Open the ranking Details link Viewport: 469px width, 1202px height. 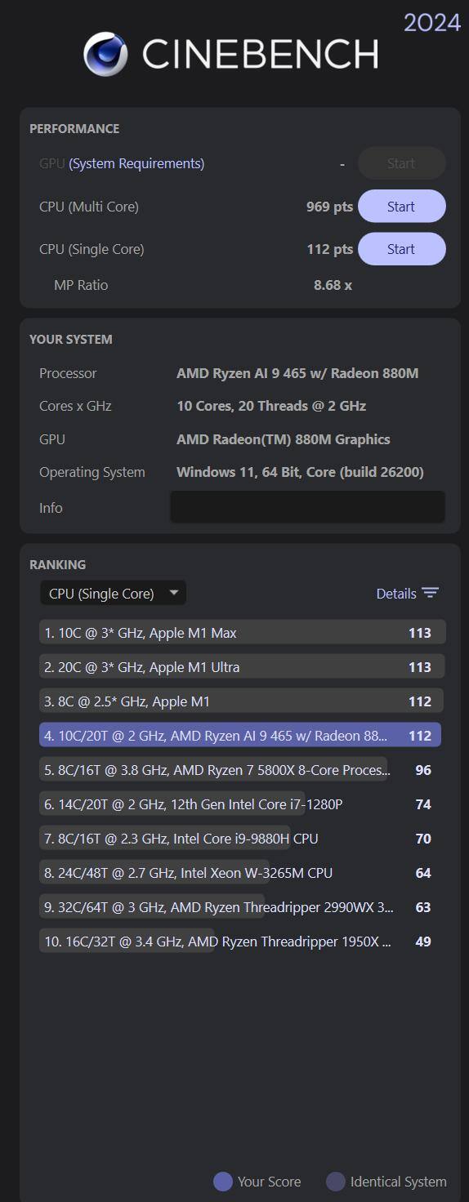click(396, 594)
